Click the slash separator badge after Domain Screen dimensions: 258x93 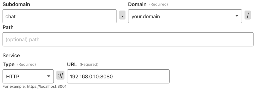pyautogui.click(x=248, y=15)
